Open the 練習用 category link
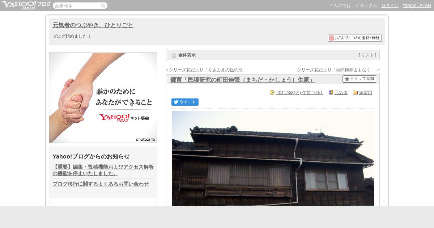Screen dimensions: 434x228 tap(366, 93)
